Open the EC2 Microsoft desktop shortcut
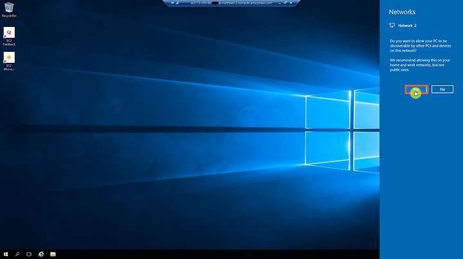Image resolution: width=463 pixels, height=259 pixels. (x=9, y=61)
